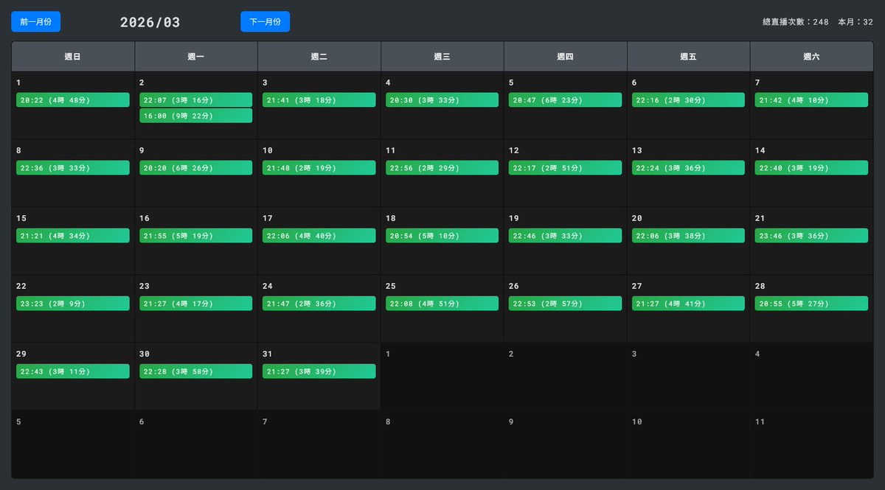This screenshot has width=885, height=490.
Task: Open the 22:08 (4時 51分) stream entry
Action: point(442,304)
